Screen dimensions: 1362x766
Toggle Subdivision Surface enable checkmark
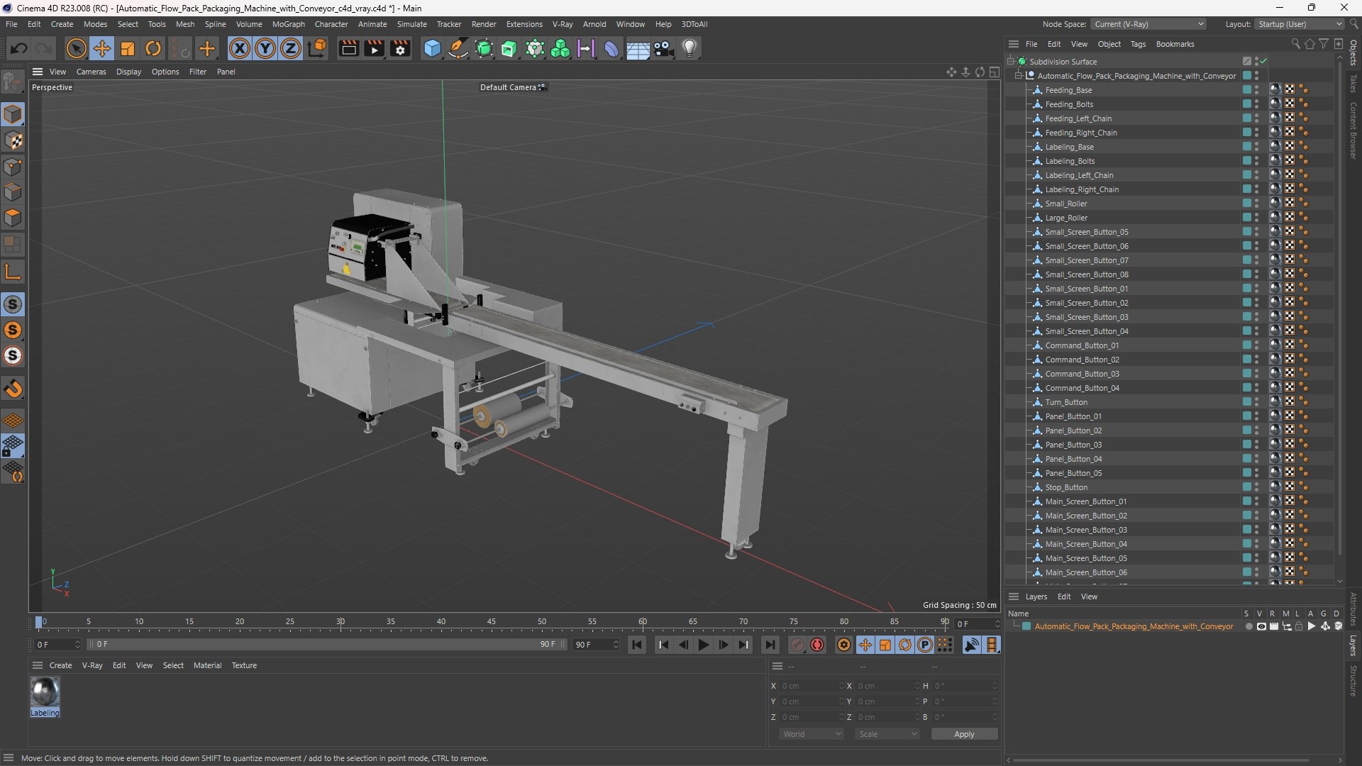click(x=1264, y=62)
